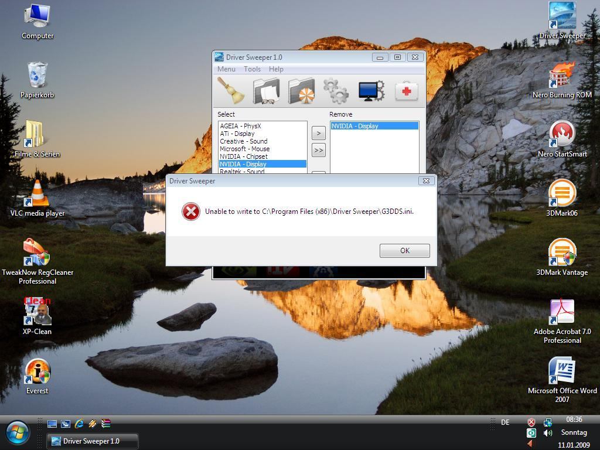Screen dimensions: 600x450
Task: Select the VLC media player desktop icon
Action: (x=37, y=199)
